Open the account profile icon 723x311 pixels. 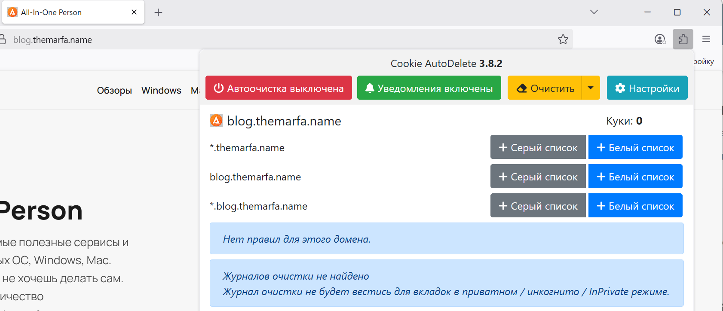[x=660, y=40]
